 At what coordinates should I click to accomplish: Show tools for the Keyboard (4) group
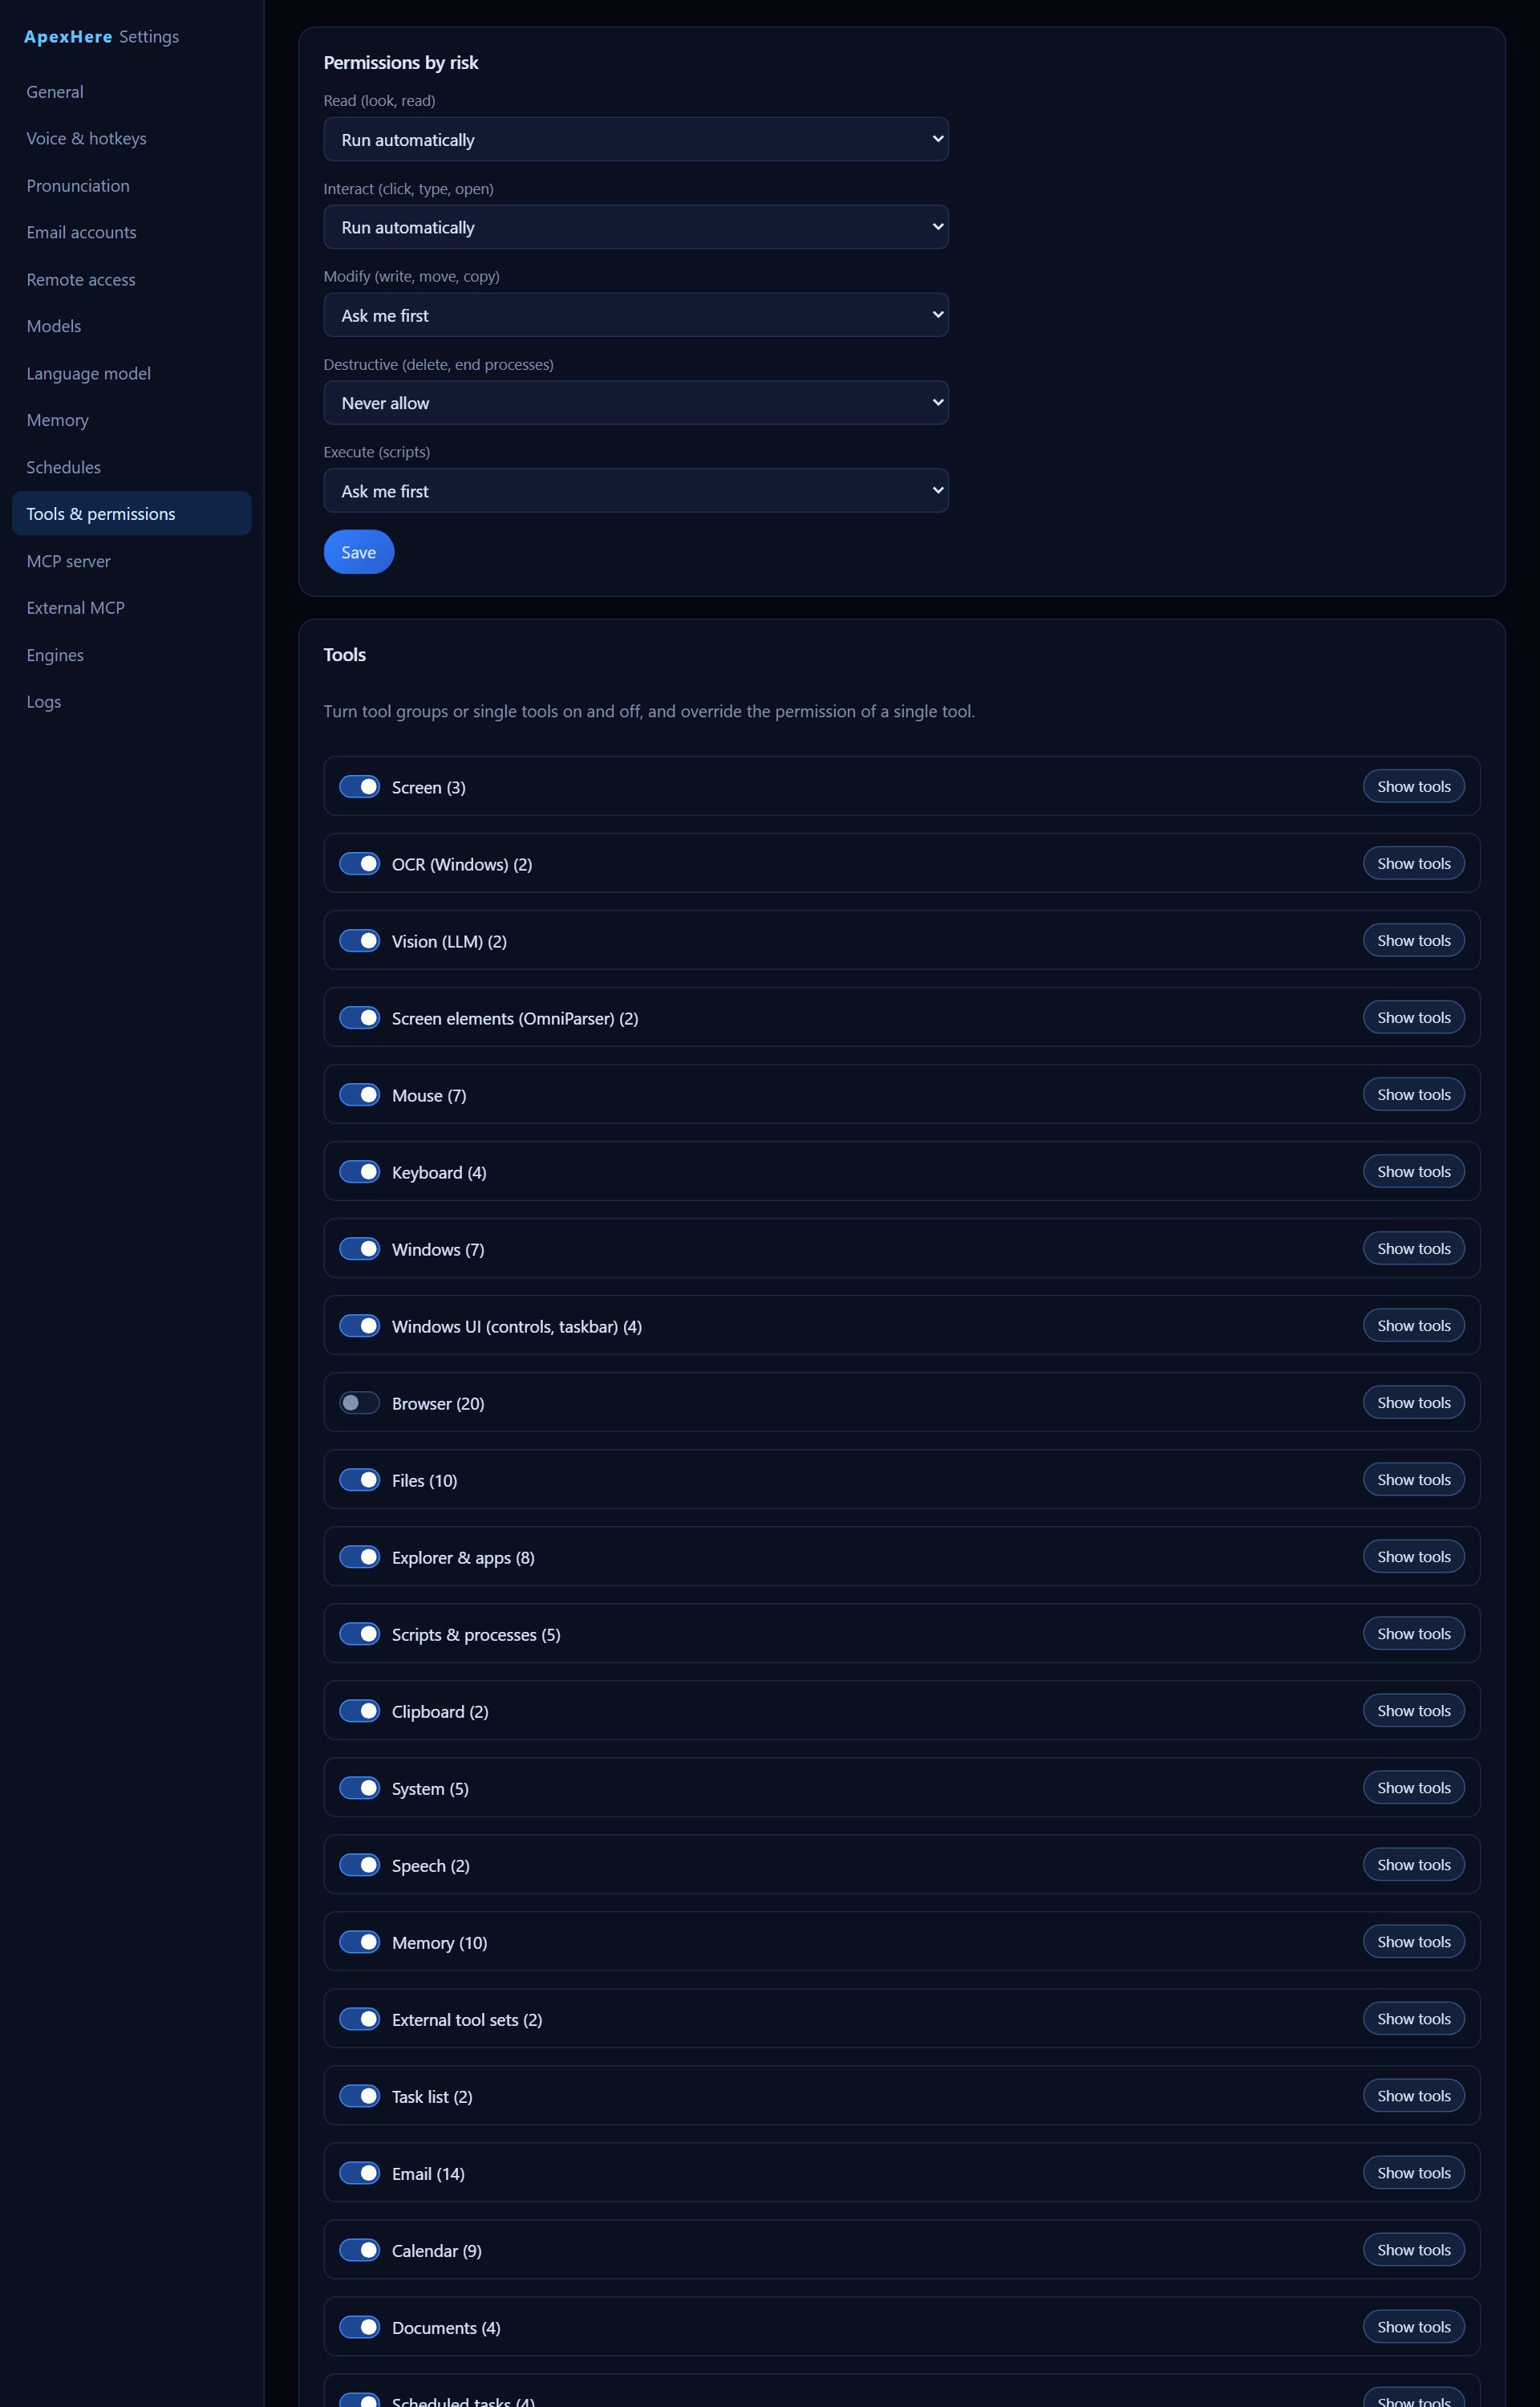1413,1172
